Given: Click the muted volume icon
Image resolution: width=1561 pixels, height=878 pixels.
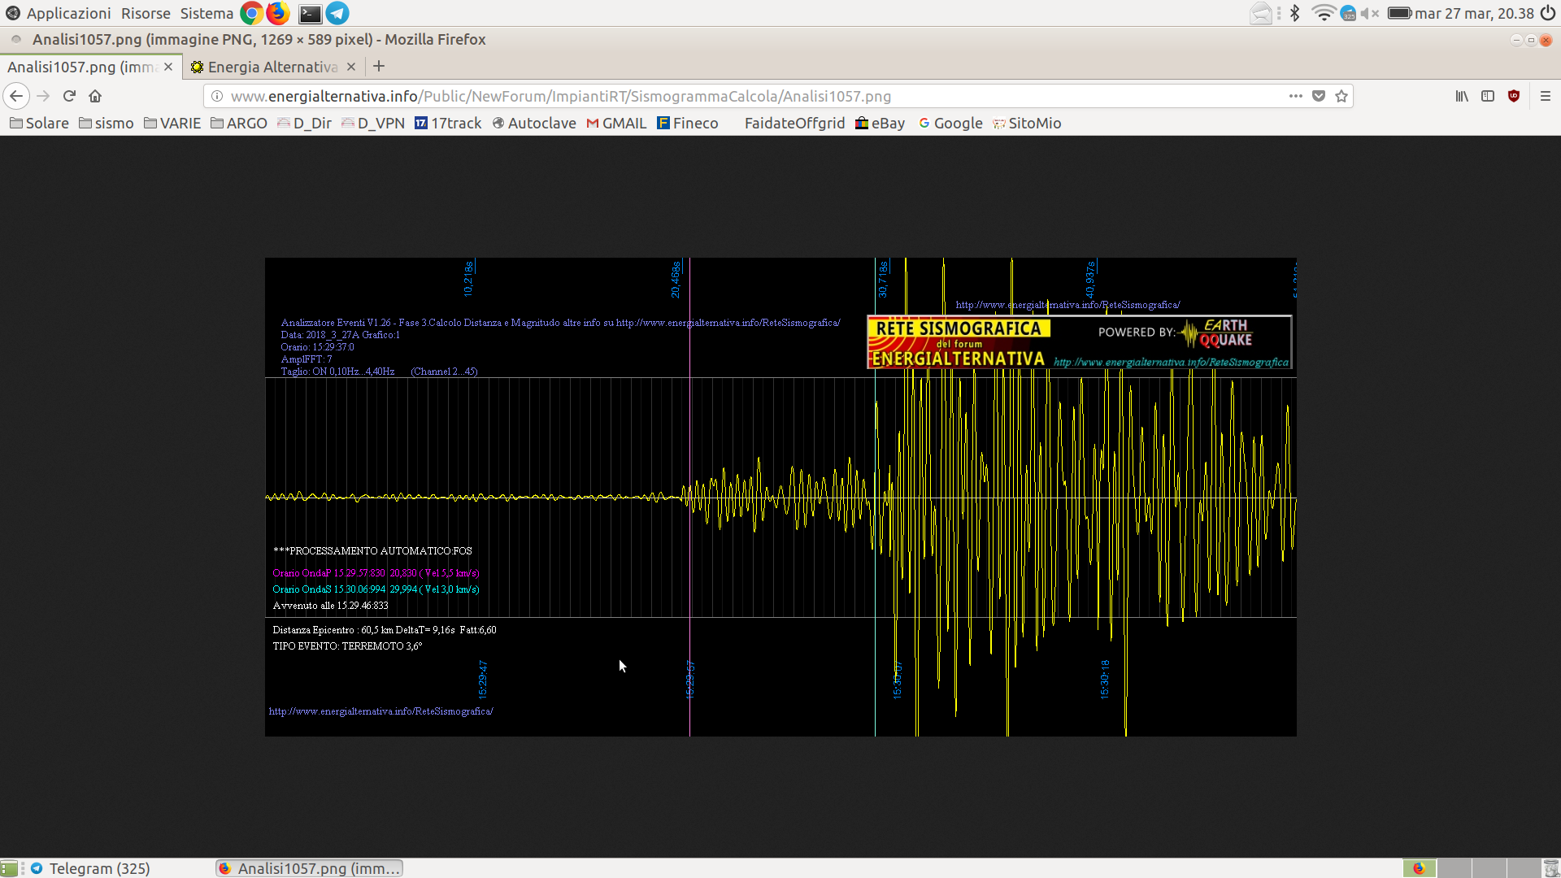Looking at the screenshot, I should [x=1370, y=13].
